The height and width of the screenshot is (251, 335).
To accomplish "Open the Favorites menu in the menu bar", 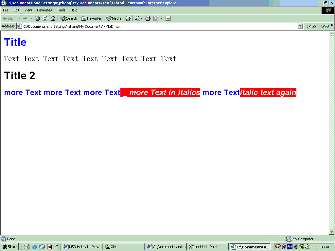I will point(44,10).
